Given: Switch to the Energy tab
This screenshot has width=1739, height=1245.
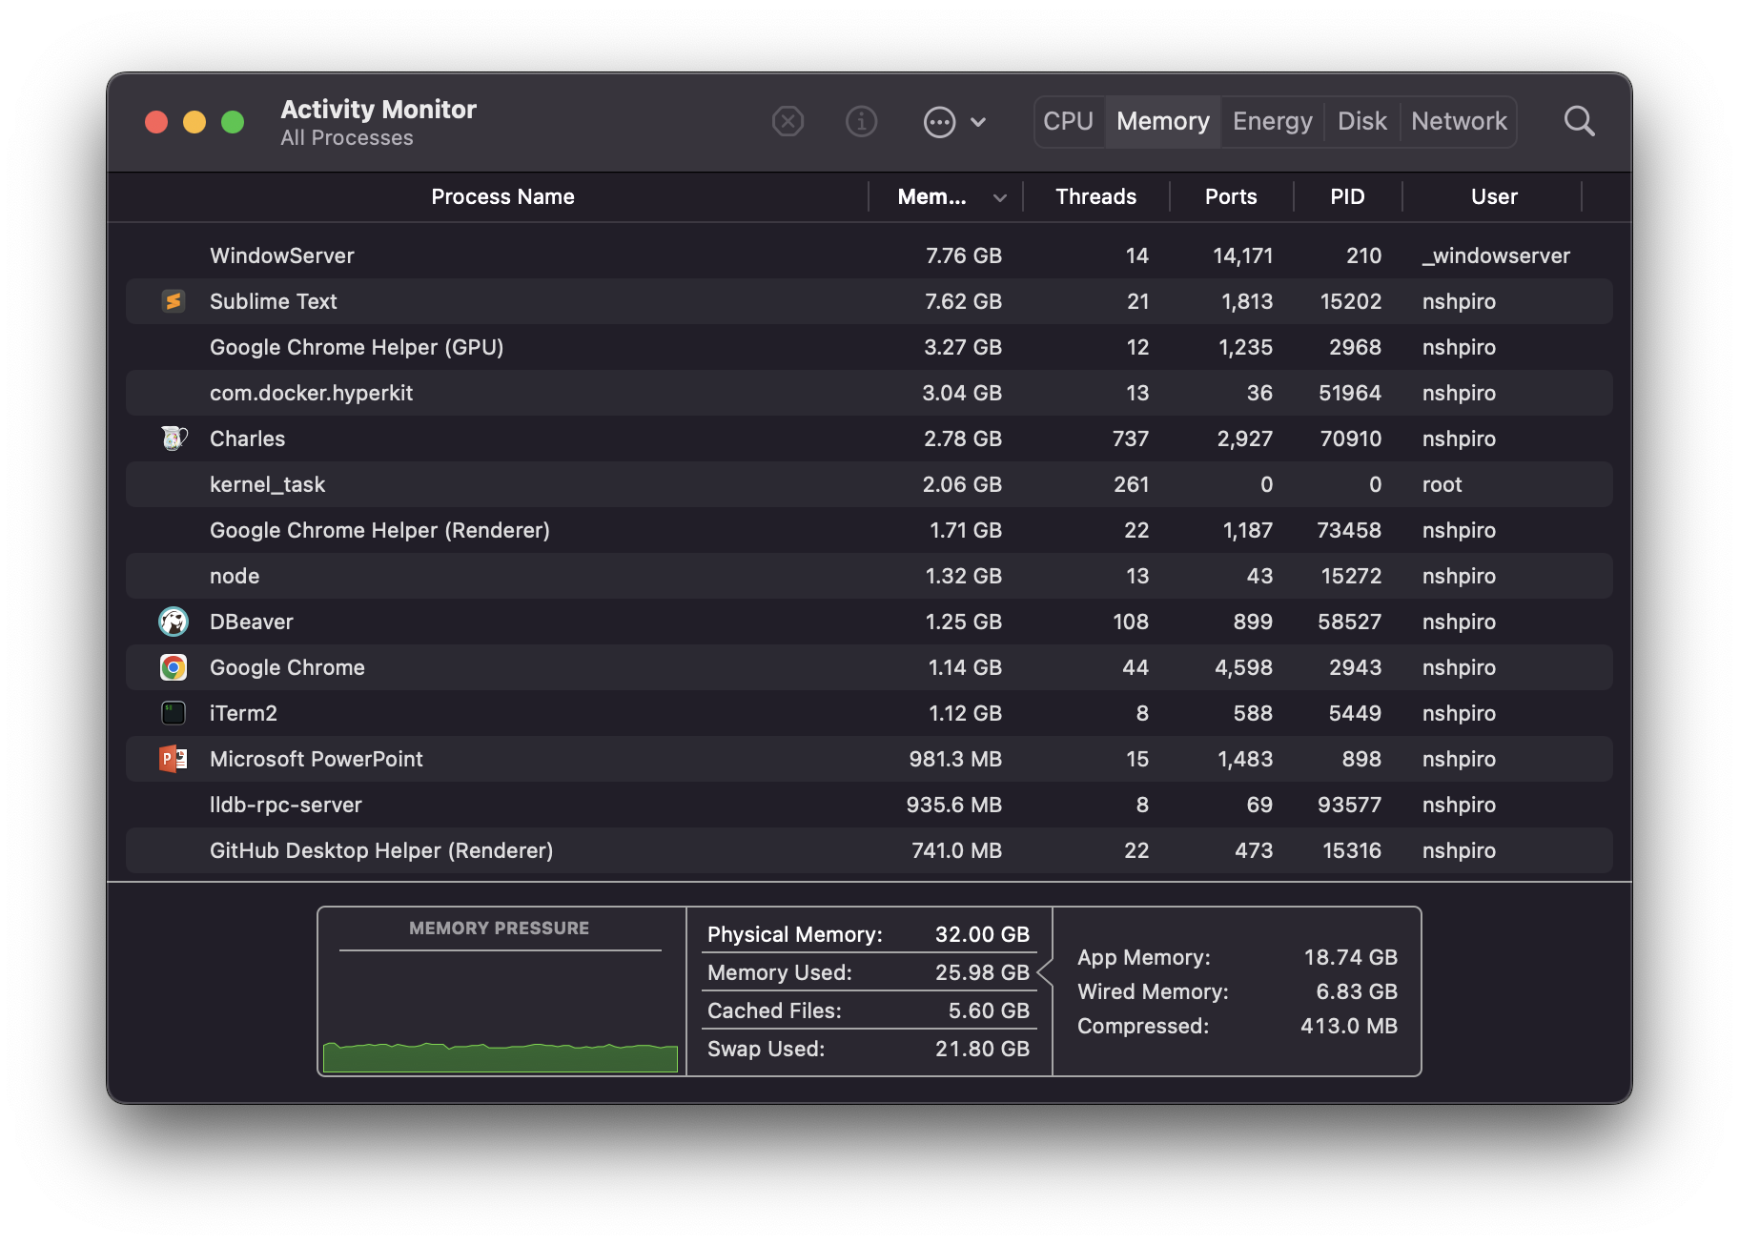Looking at the screenshot, I should (1272, 122).
